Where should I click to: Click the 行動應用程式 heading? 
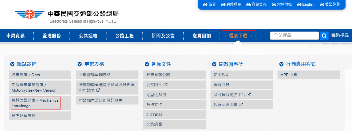pyautogui.click(x=301, y=64)
